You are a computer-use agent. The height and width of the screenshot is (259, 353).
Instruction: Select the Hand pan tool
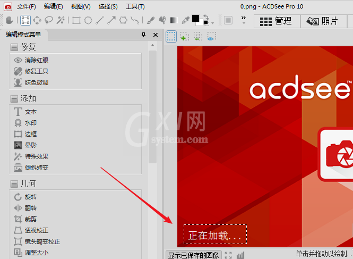point(9,20)
